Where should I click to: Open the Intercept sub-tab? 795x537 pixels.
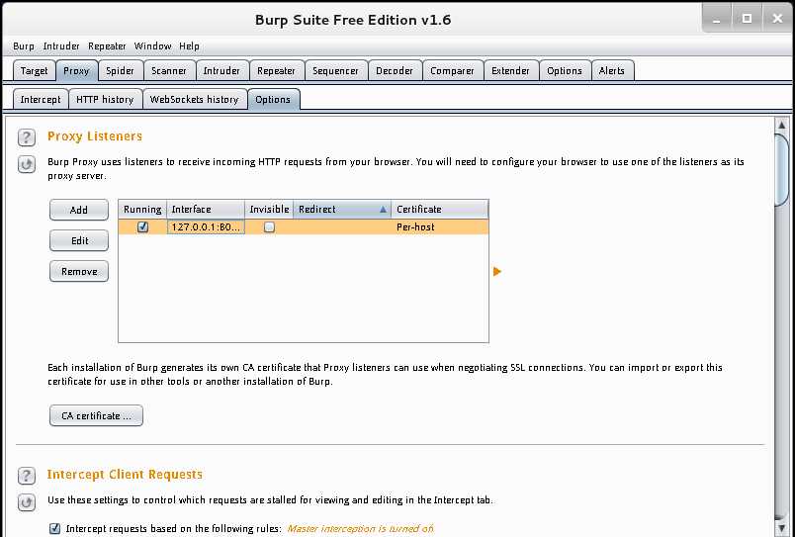point(41,99)
